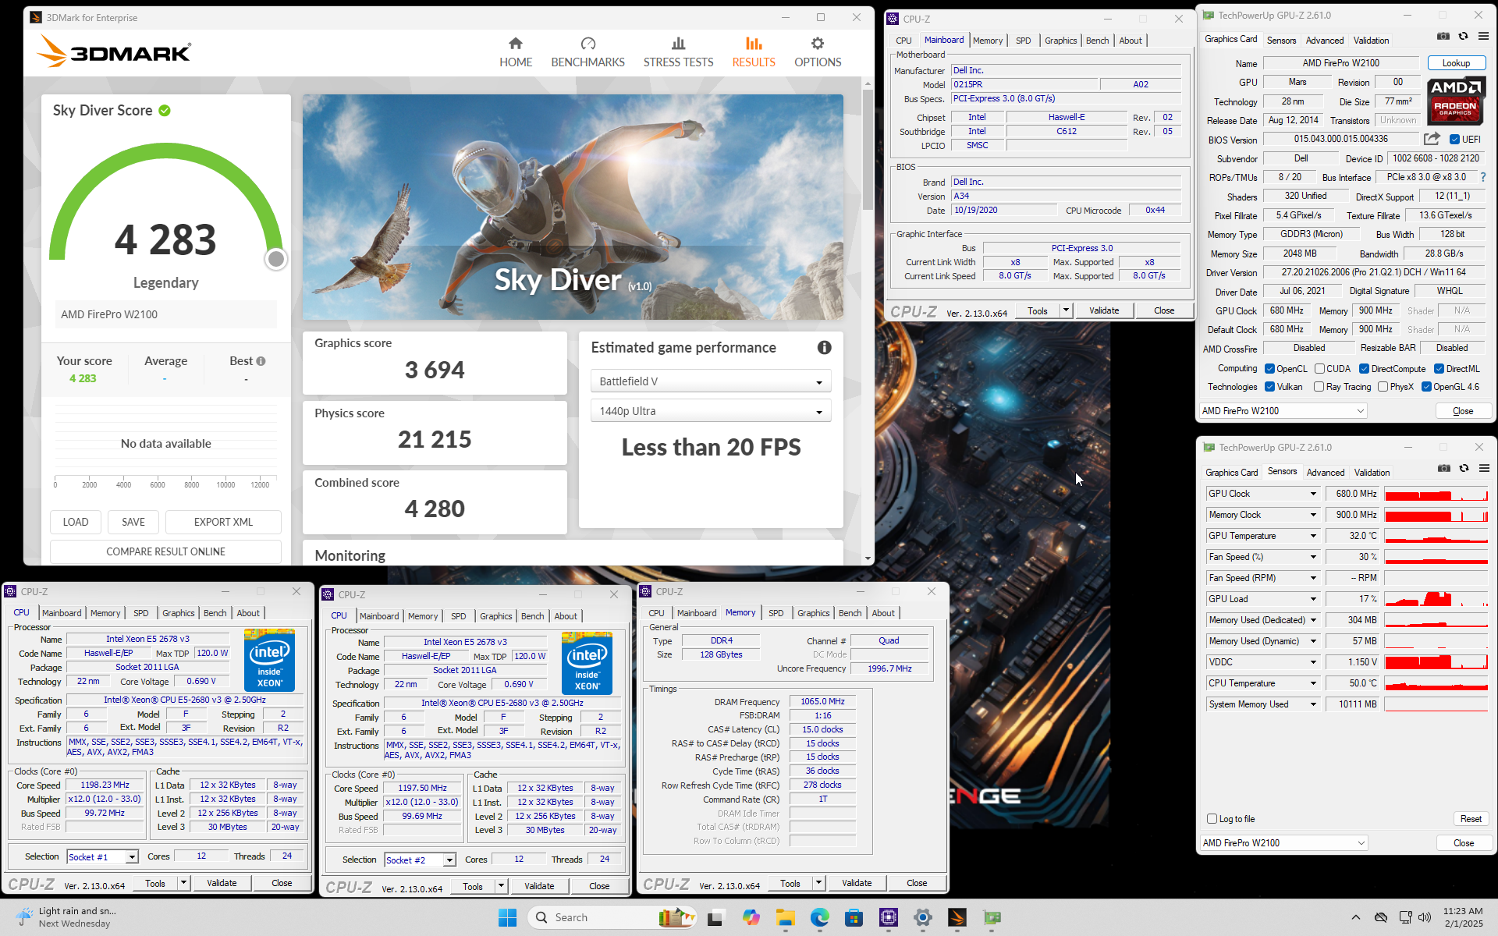
Task: Click the BIOS export share icon in GPU-Z
Action: click(1432, 139)
